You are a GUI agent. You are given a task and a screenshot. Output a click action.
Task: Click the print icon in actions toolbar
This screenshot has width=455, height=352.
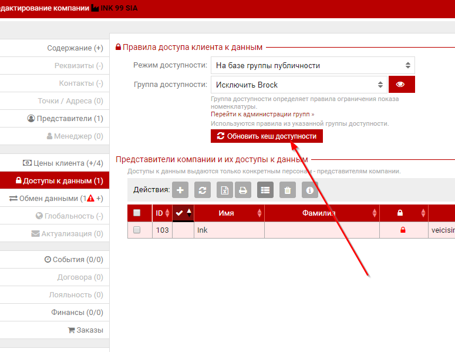[243, 190]
